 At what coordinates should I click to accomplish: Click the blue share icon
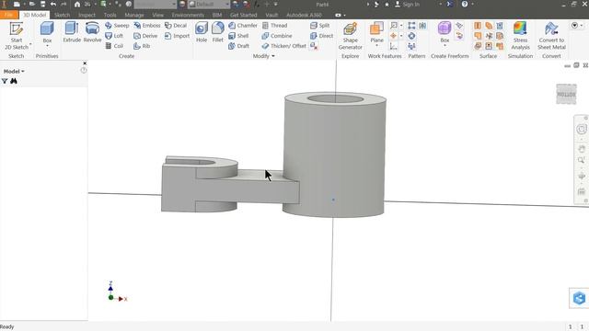tap(579, 298)
